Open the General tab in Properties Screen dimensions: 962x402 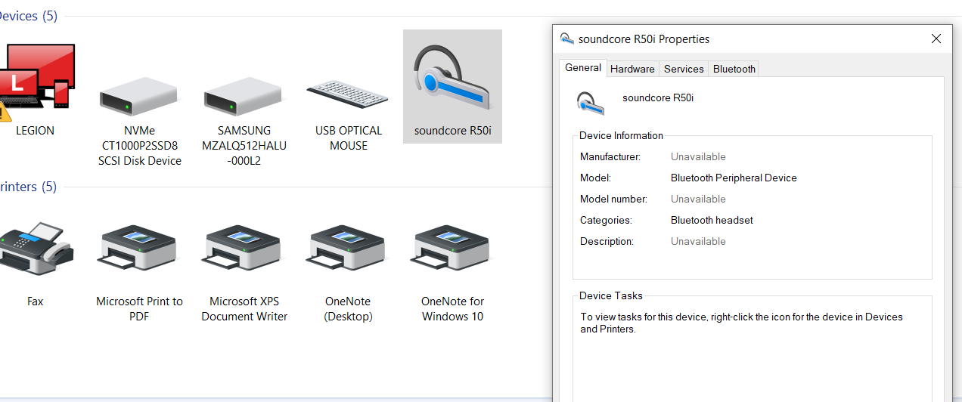click(583, 68)
